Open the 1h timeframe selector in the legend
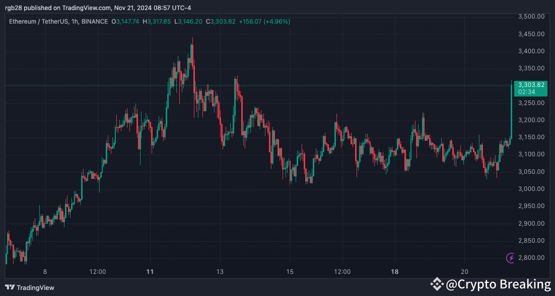Screen dimensions: 555x296 pos(74,22)
